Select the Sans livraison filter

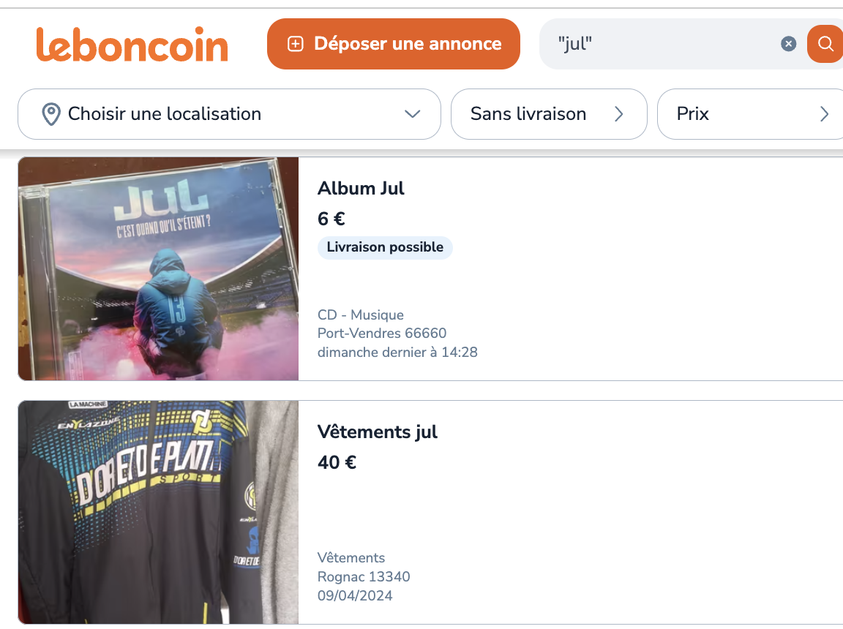(x=528, y=114)
